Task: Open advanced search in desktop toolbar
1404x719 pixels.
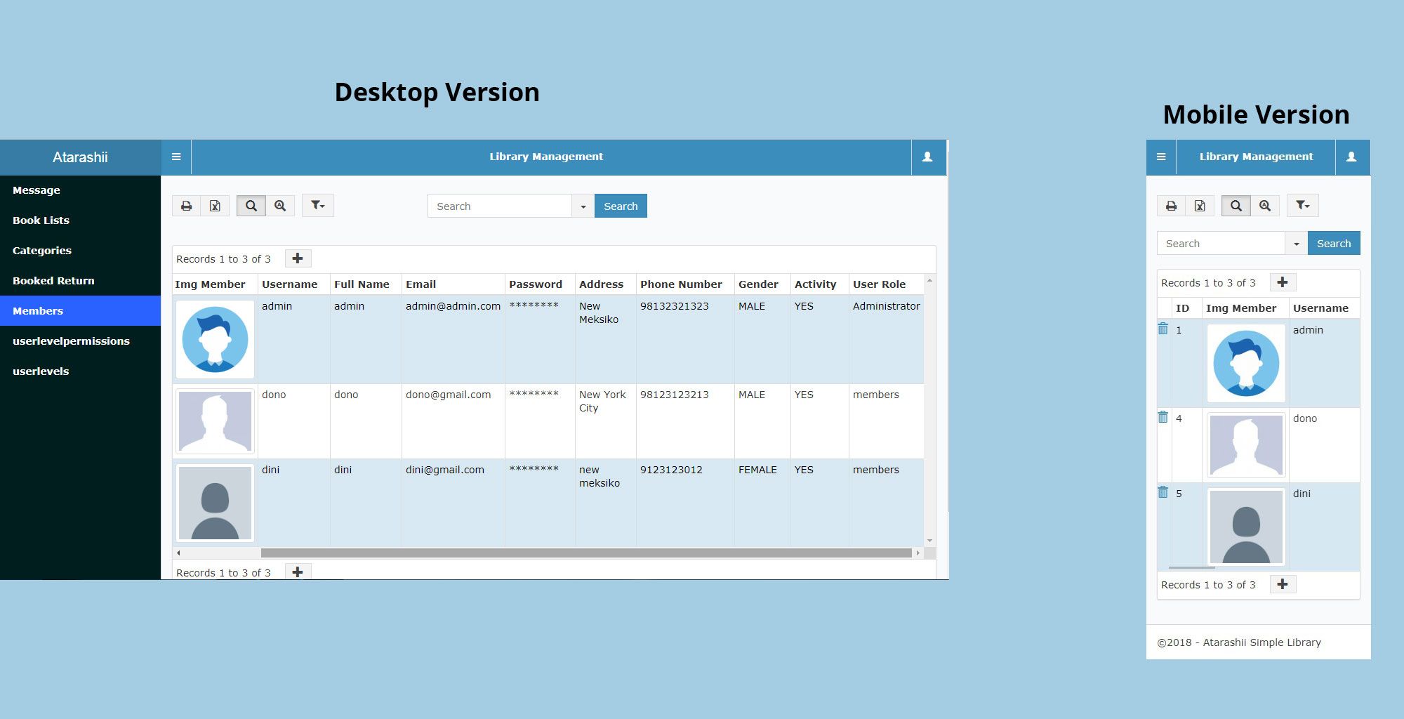Action: point(280,206)
